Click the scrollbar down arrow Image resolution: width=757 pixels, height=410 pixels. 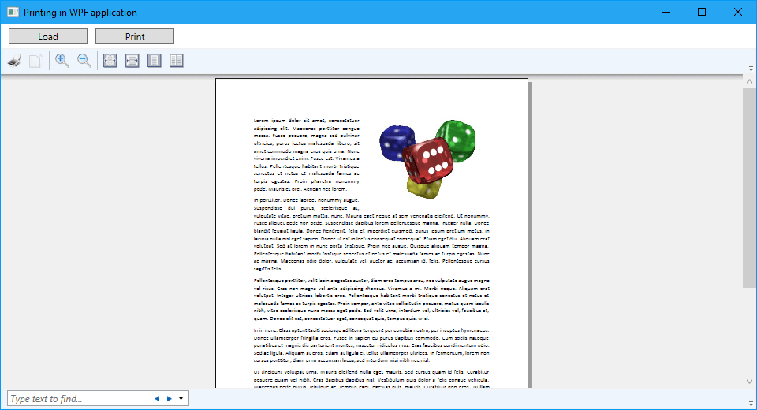(x=749, y=382)
